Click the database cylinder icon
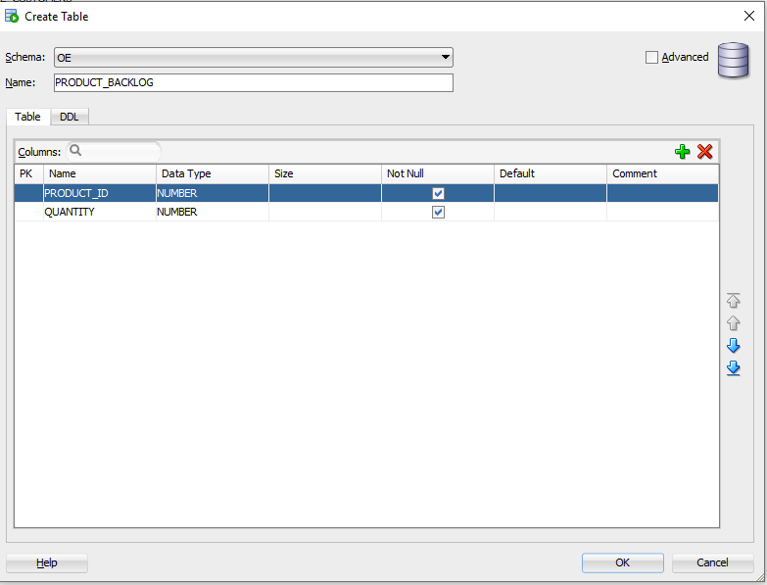The image size is (767, 585). (x=733, y=60)
